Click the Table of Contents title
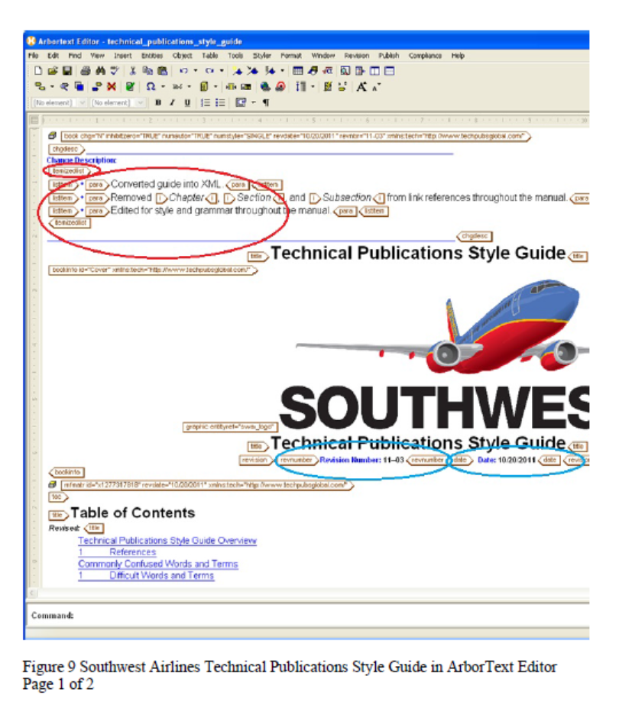This screenshot has height=718, width=619. (133, 513)
